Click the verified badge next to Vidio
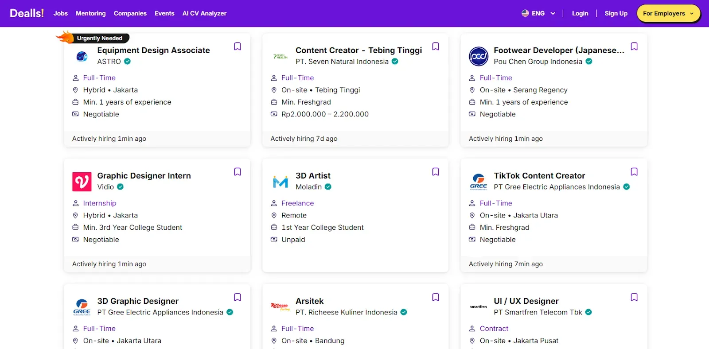Screen dimensions: 709x349 [x=120, y=187]
